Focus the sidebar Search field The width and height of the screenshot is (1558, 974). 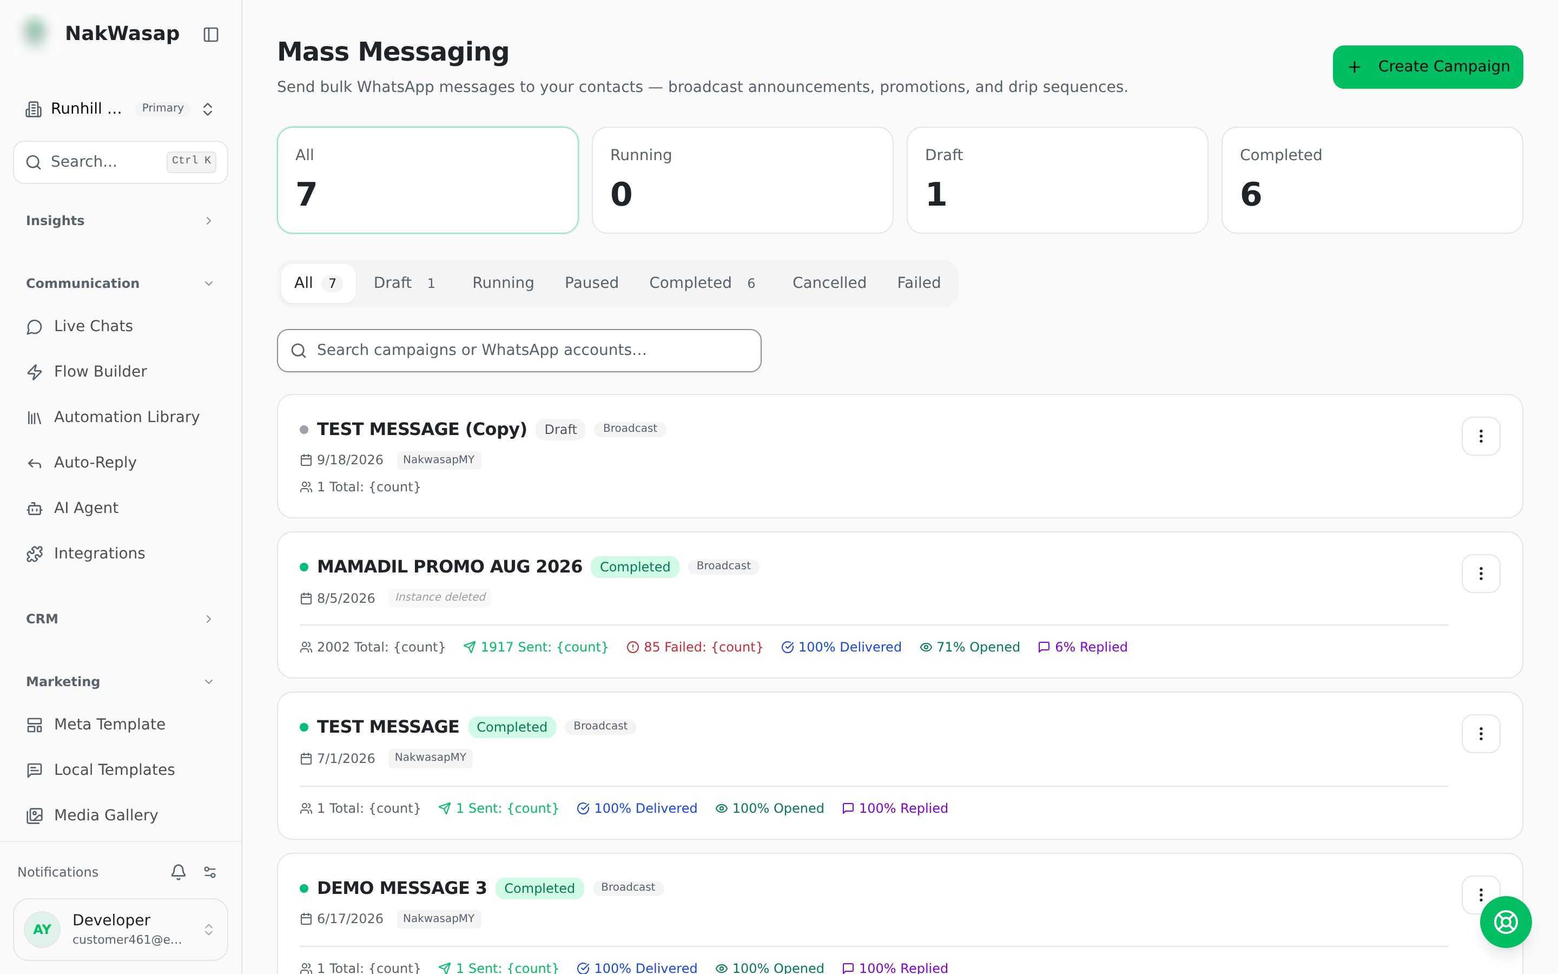pyautogui.click(x=121, y=162)
